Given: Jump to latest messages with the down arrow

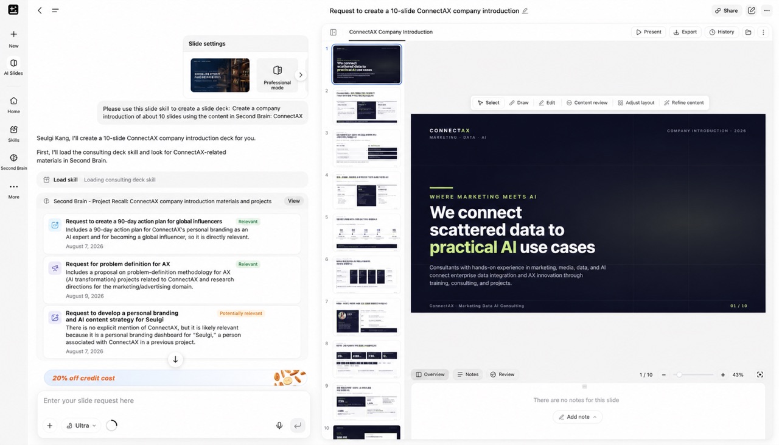Looking at the screenshot, I should click(175, 360).
